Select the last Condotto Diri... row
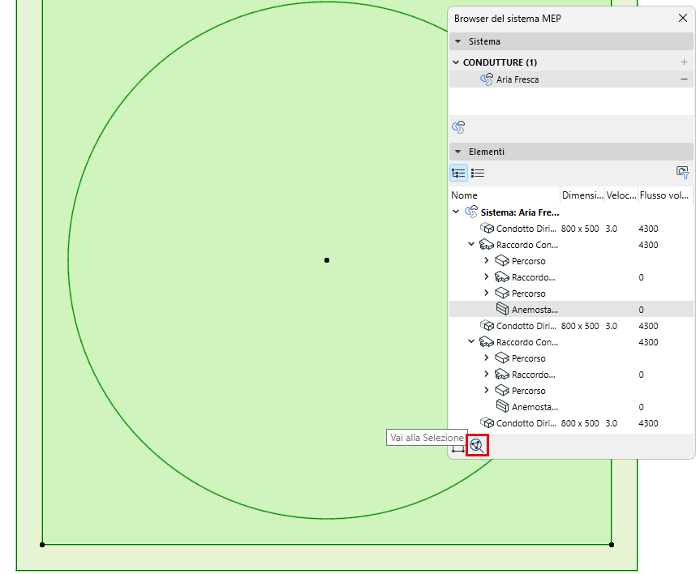 coord(571,423)
